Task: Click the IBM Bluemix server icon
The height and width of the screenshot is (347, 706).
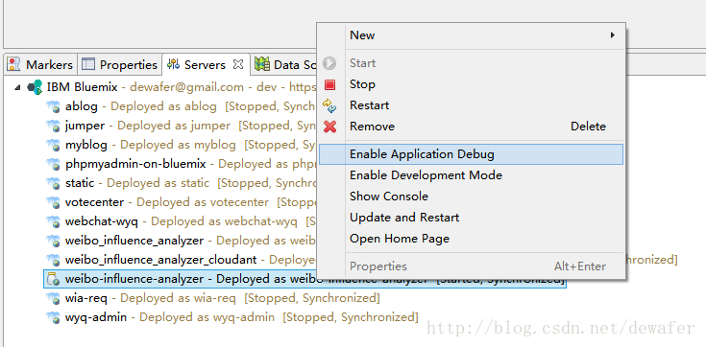Action: point(36,87)
